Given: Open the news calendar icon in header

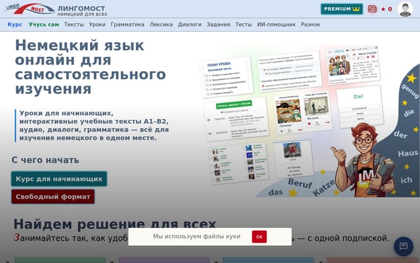Looking at the screenshot, I should tap(372, 9).
